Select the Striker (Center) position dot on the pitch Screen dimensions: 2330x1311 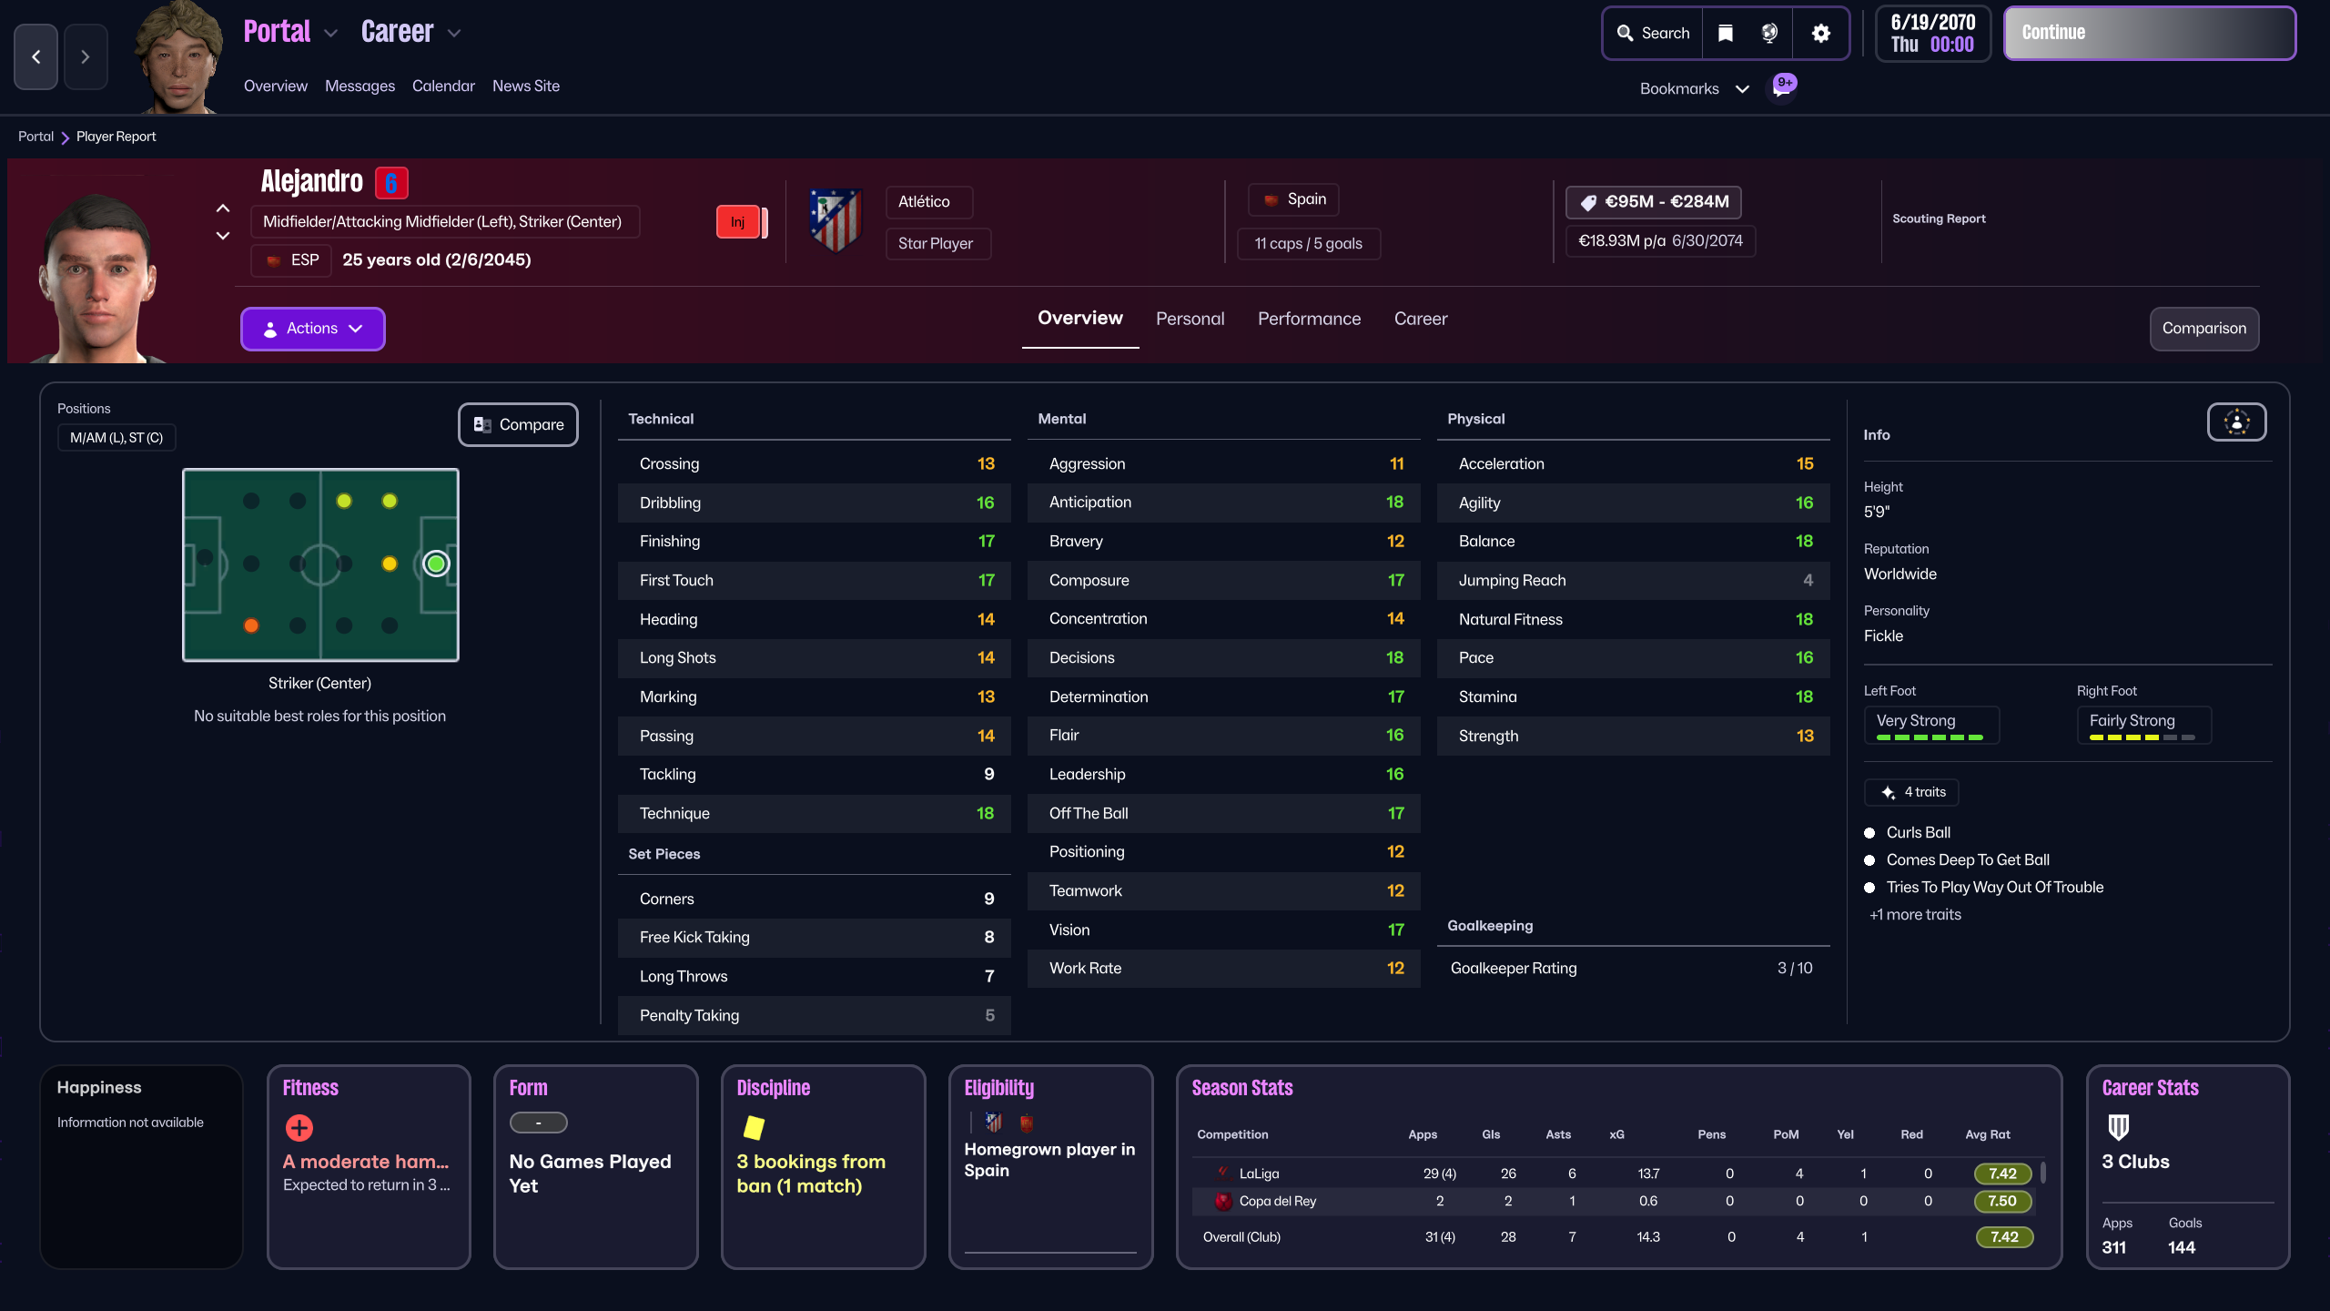pyautogui.click(x=436, y=564)
